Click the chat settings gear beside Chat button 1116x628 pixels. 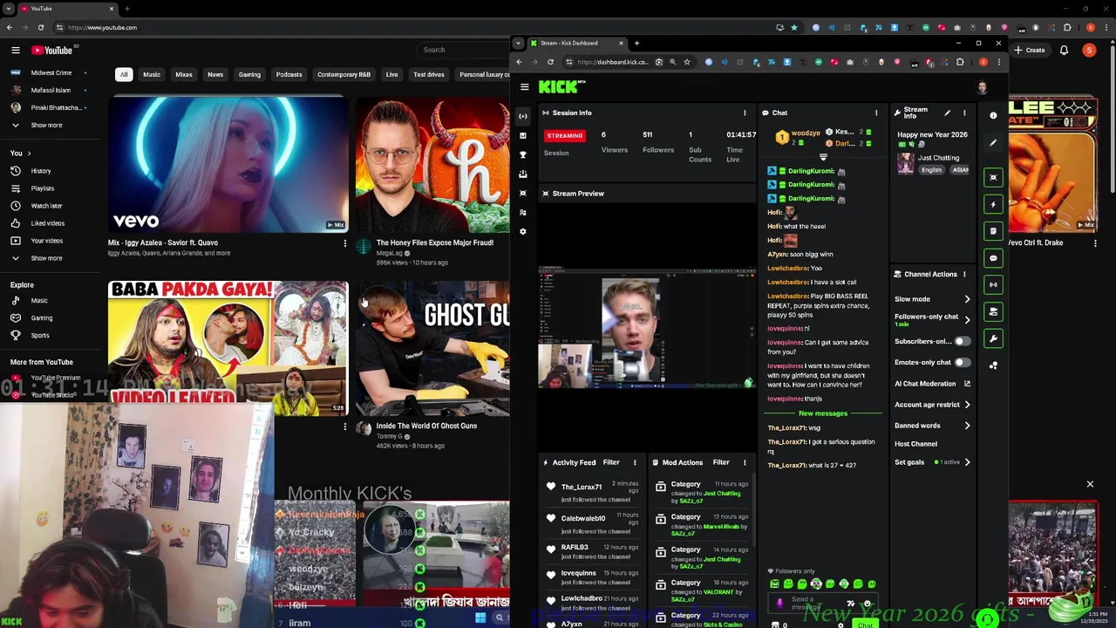click(x=840, y=625)
